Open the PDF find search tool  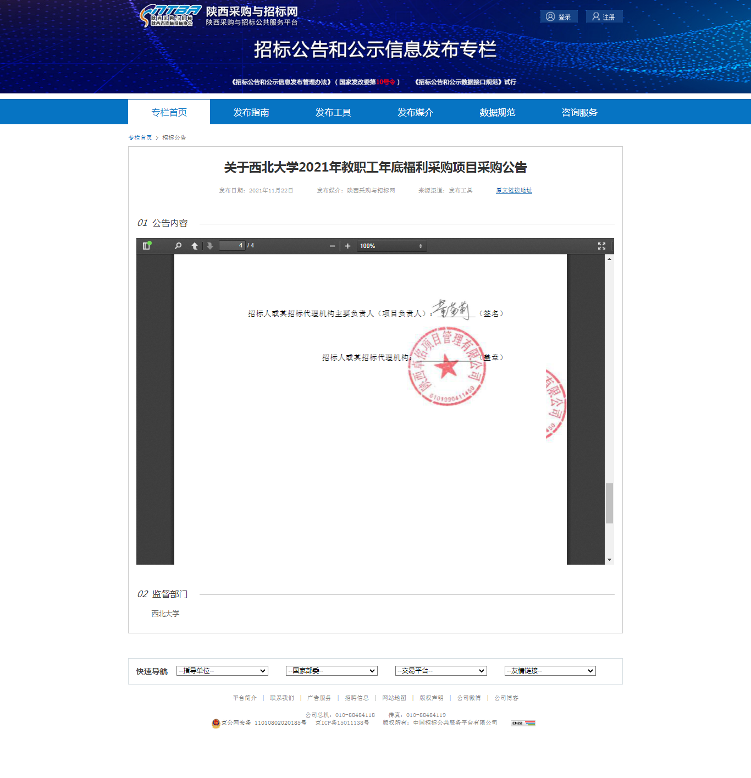coord(178,246)
